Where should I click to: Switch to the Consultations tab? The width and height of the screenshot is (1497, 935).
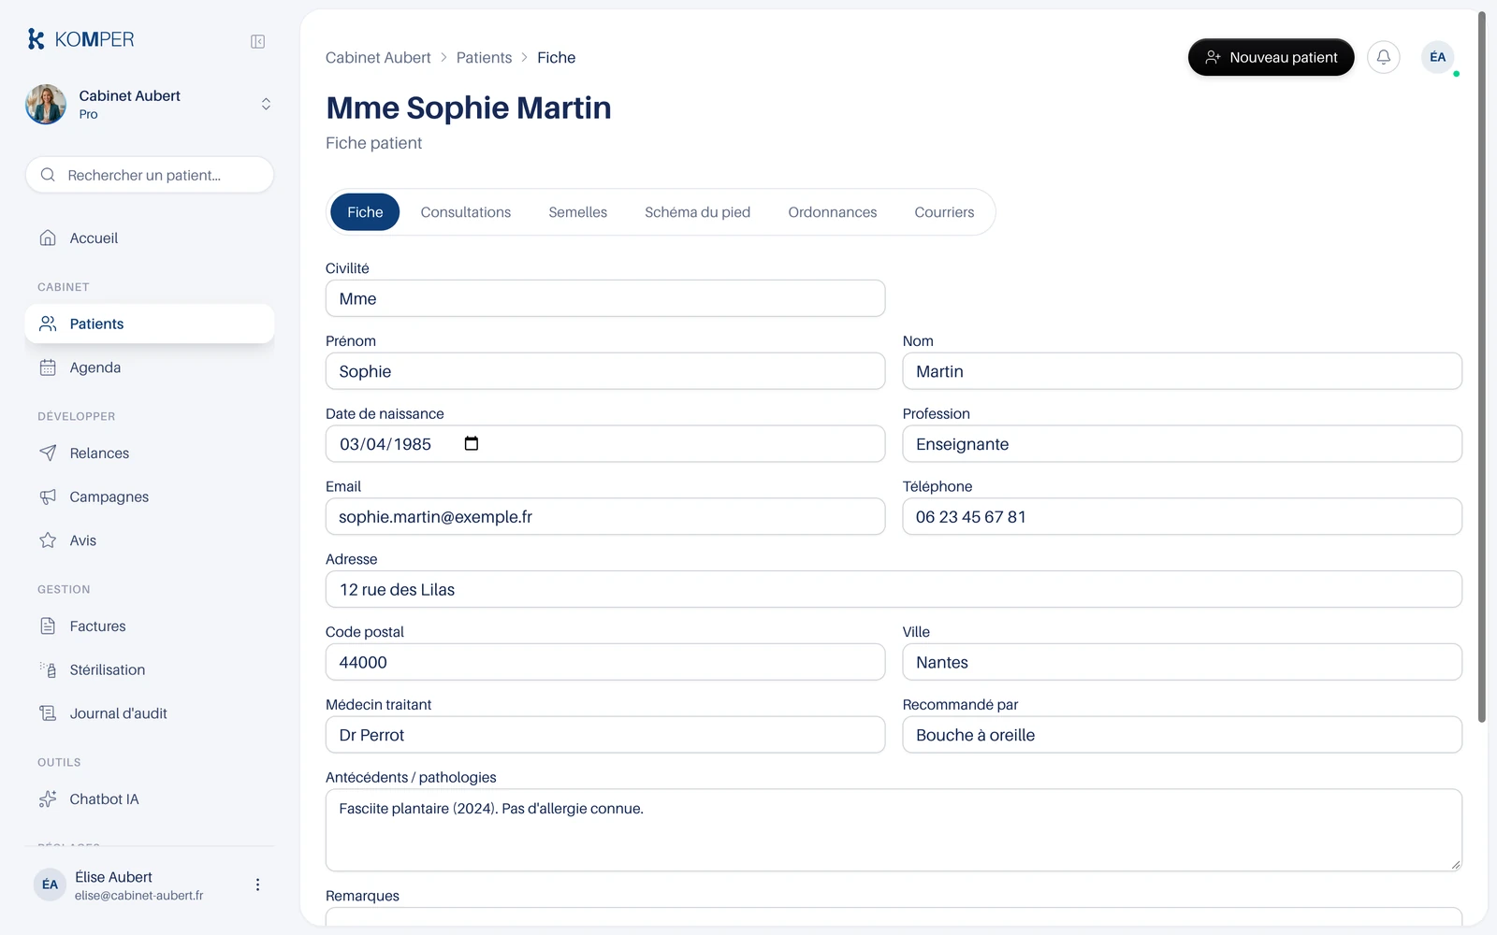pyautogui.click(x=466, y=212)
